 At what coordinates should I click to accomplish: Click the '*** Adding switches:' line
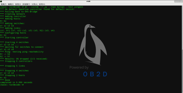[12, 23]
